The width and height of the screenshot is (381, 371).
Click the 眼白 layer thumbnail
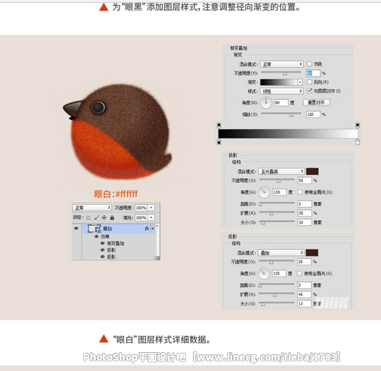pyautogui.click(x=94, y=229)
